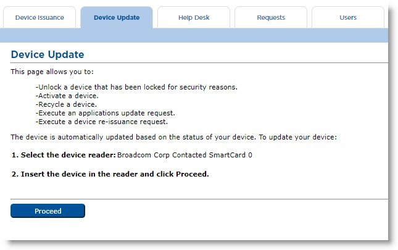This screenshot has height=250, width=398.
Task: Click the Device Update page heading
Action: [48, 55]
